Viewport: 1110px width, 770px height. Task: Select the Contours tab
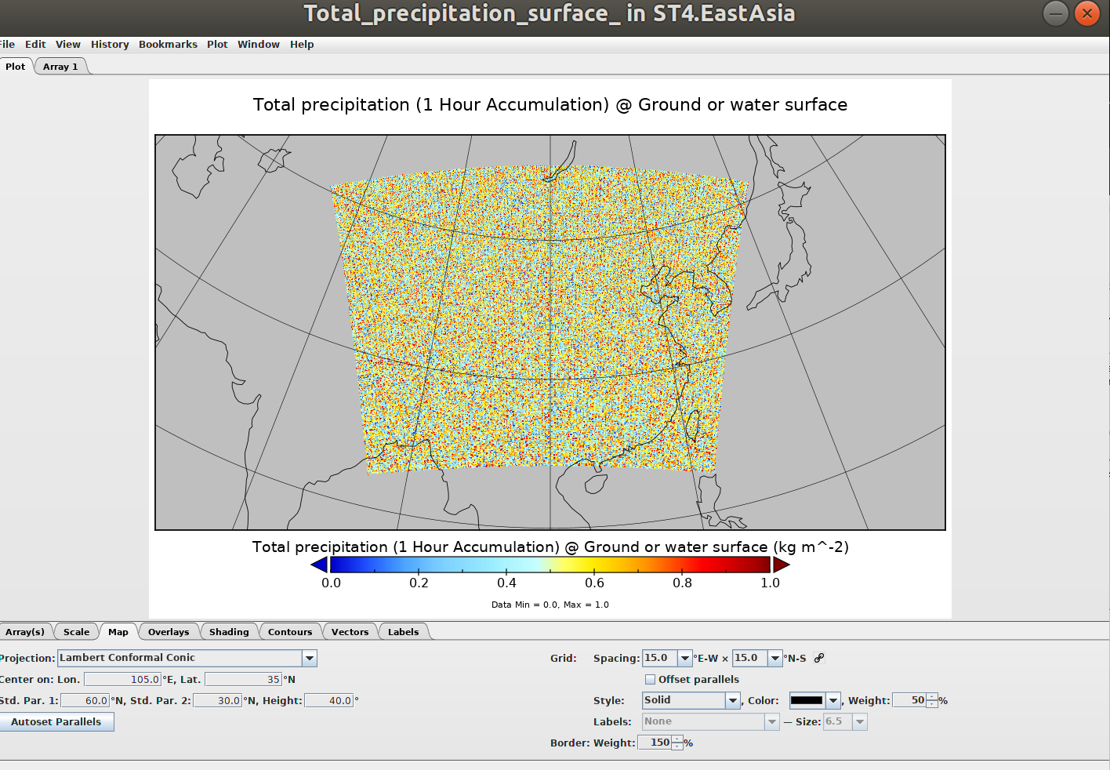(290, 632)
